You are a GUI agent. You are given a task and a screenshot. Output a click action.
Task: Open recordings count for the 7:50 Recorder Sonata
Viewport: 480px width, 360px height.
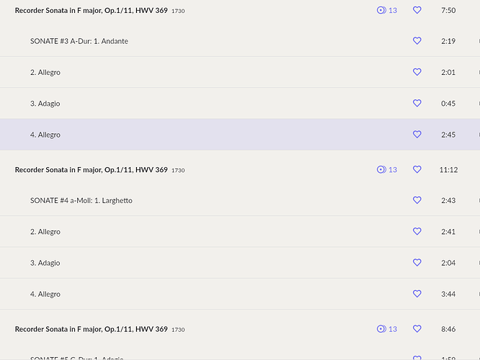click(386, 10)
